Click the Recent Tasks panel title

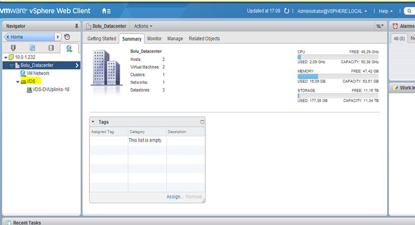(x=27, y=223)
